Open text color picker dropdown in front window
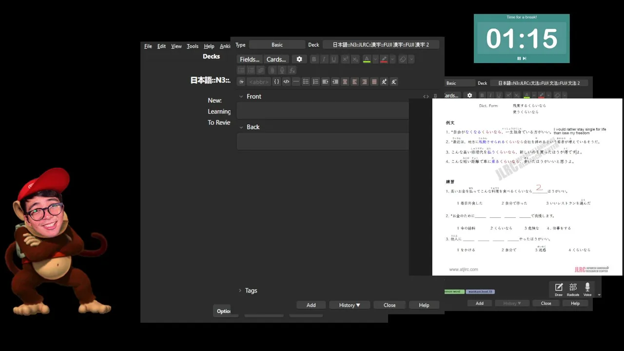The height and width of the screenshot is (351, 624). [x=375, y=59]
